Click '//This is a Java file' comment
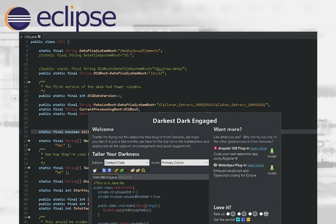Viewport: 336px width, 224px height. 109,183
